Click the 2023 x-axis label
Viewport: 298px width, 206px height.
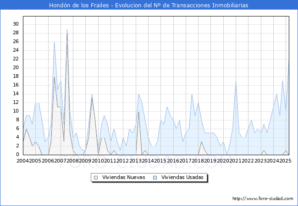260,161
